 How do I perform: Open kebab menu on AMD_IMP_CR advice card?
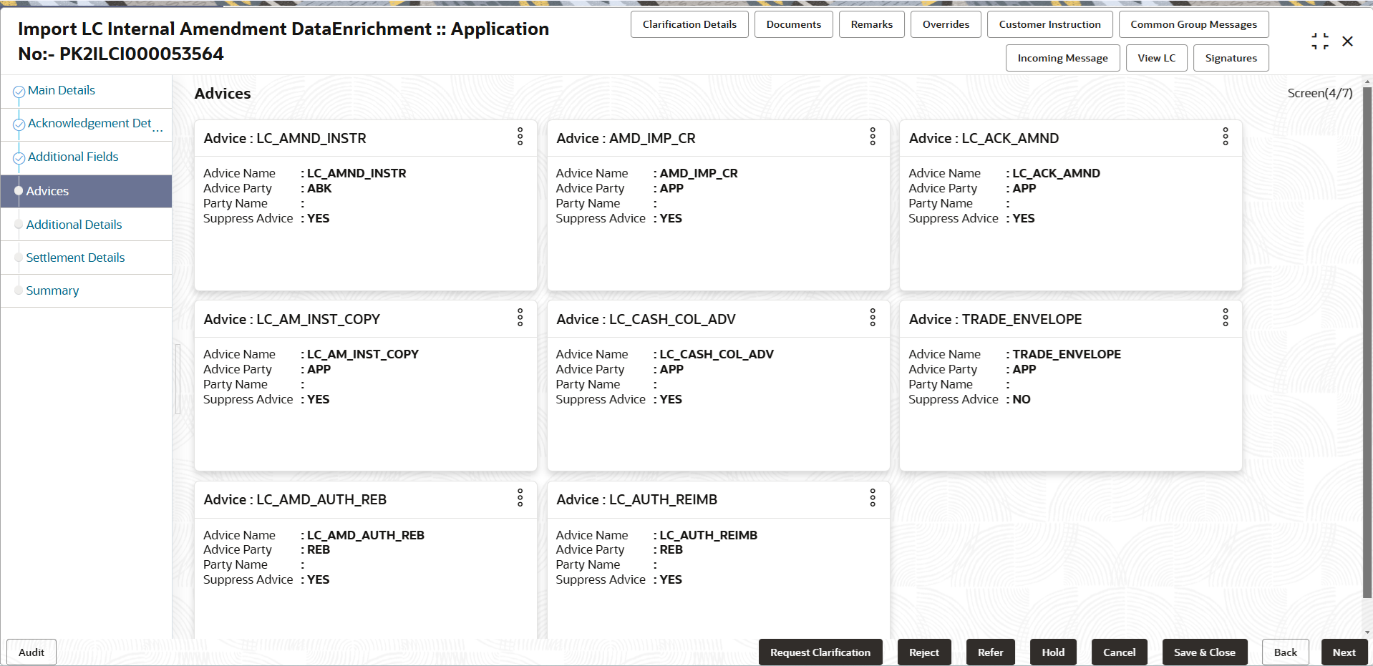(873, 137)
